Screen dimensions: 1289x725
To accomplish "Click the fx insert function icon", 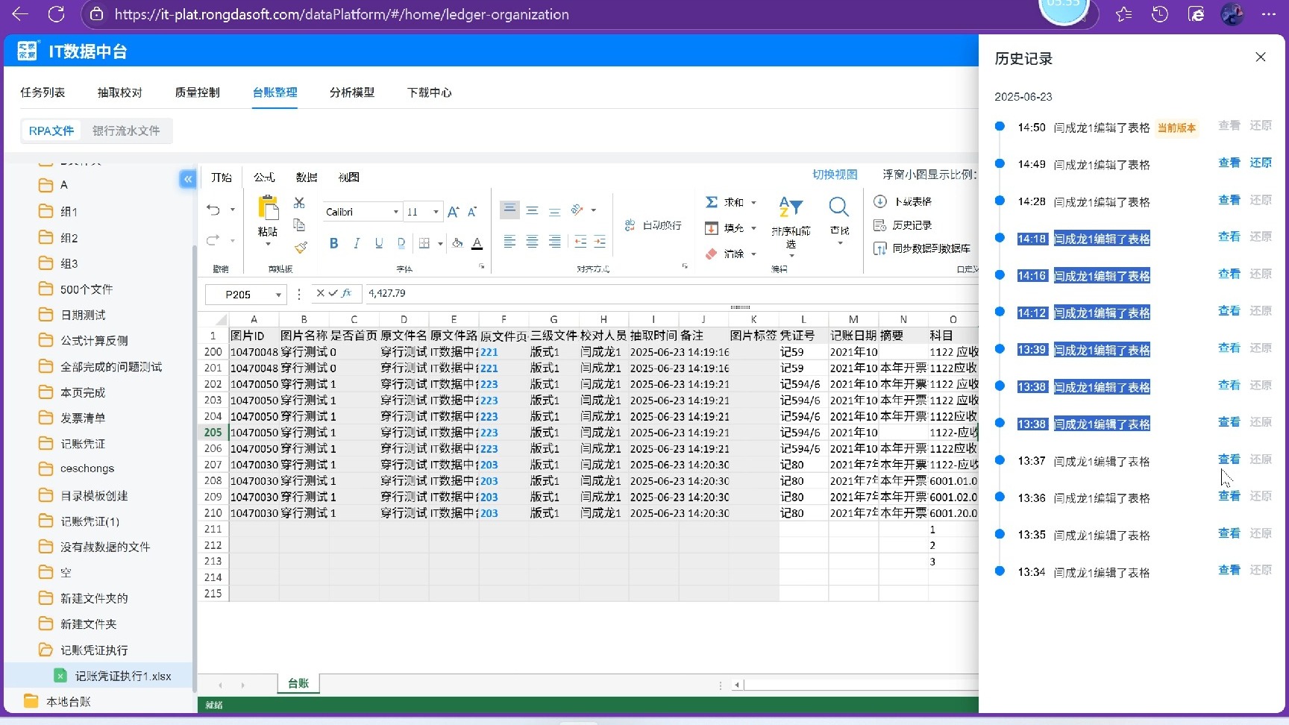I will coord(347,293).
